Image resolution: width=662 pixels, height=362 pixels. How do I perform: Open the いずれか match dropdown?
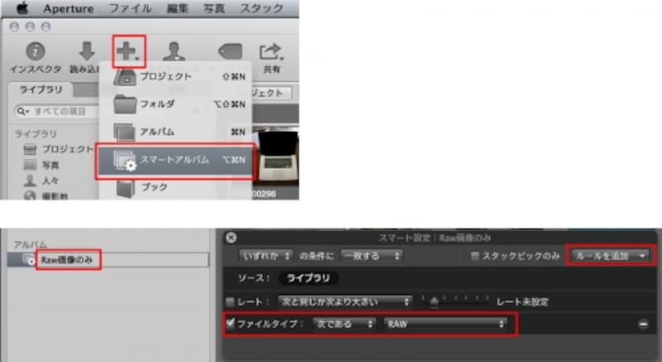click(266, 256)
